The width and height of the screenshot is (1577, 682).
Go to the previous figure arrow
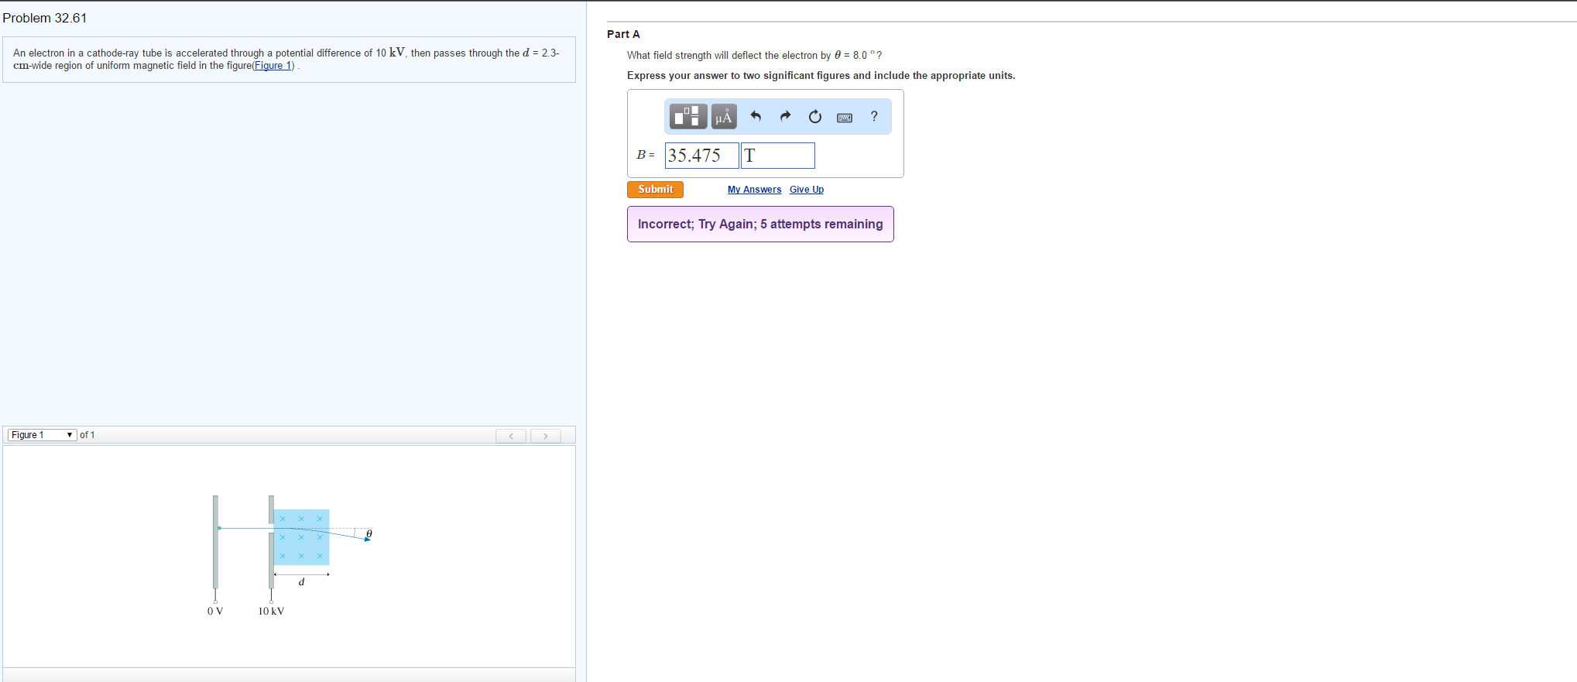pos(511,436)
